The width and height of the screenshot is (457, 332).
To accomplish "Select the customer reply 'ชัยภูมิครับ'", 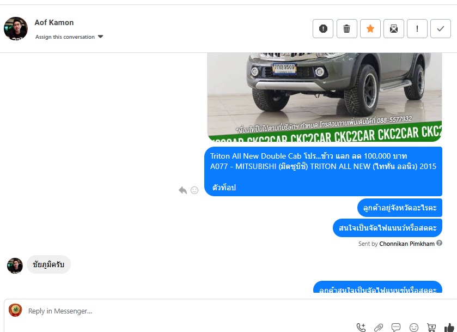I will [48, 264].
